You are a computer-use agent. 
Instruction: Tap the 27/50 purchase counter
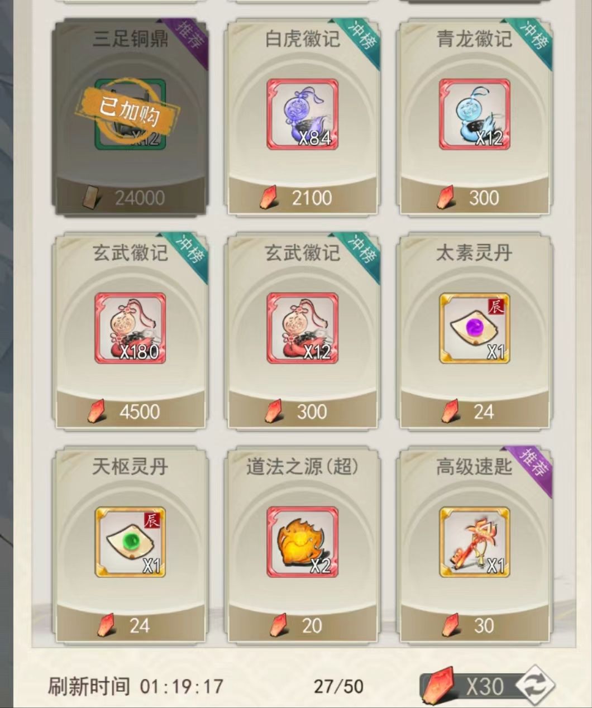point(338,686)
